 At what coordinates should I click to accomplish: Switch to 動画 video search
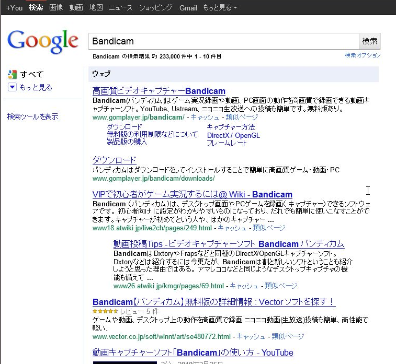[x=76, y=7]
